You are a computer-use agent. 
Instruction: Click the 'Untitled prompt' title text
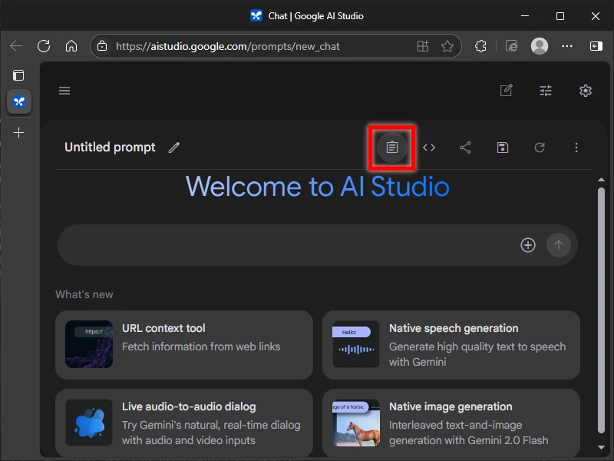tap(110, 148)
